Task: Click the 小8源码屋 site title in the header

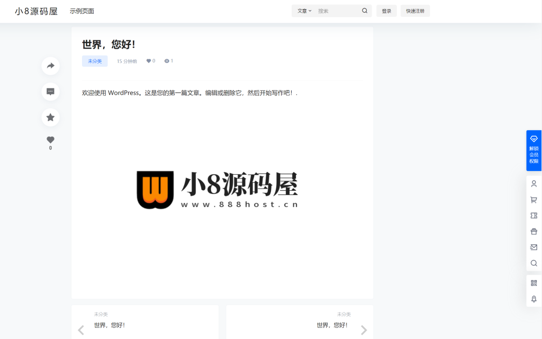Action: [x=37, y=11]
